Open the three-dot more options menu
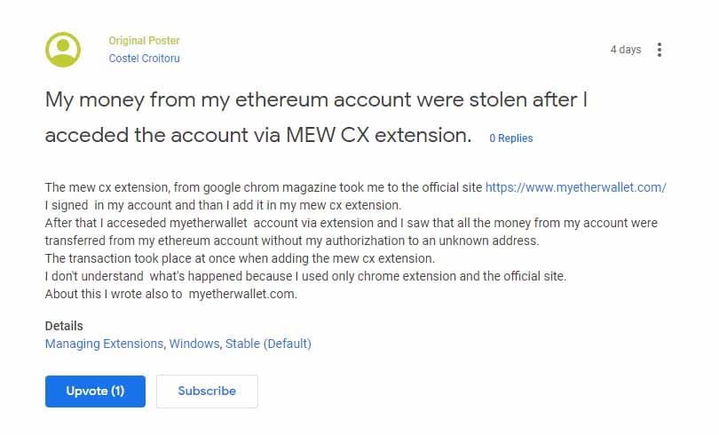Image resolution: width=719 pixels, height=435 pixels. pos(659,50)
